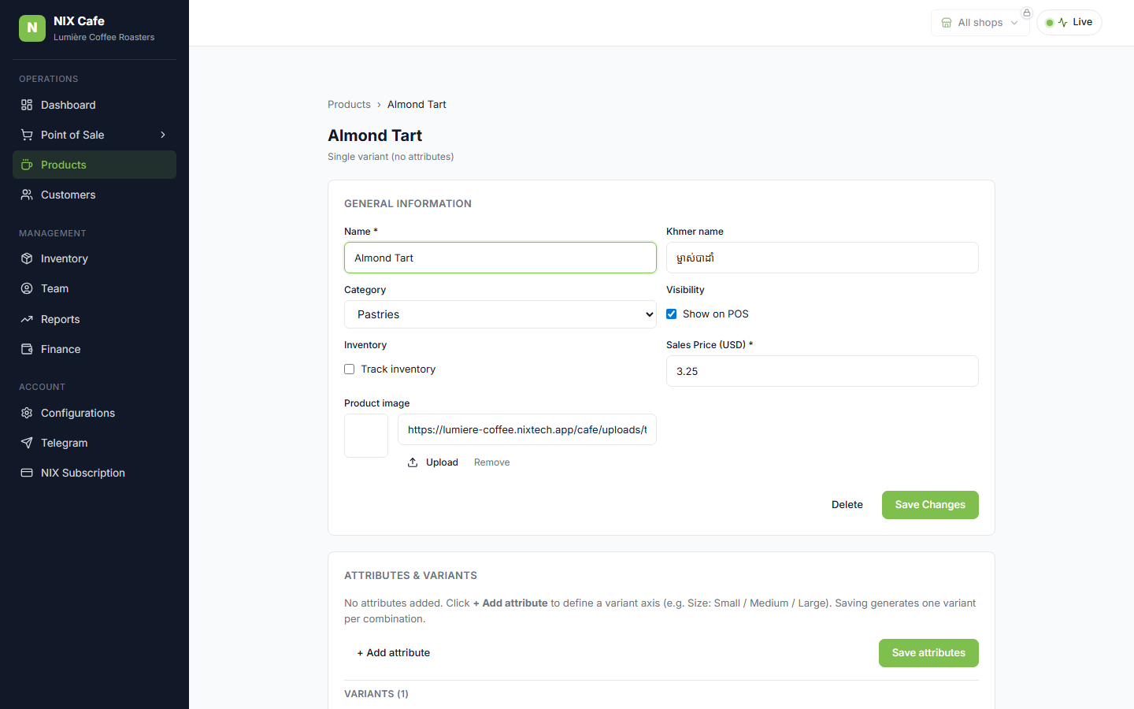The width and height of the screenshot is (1134, 709).
Task: Click the empty product image thumbnail
Action: (366, 436)
